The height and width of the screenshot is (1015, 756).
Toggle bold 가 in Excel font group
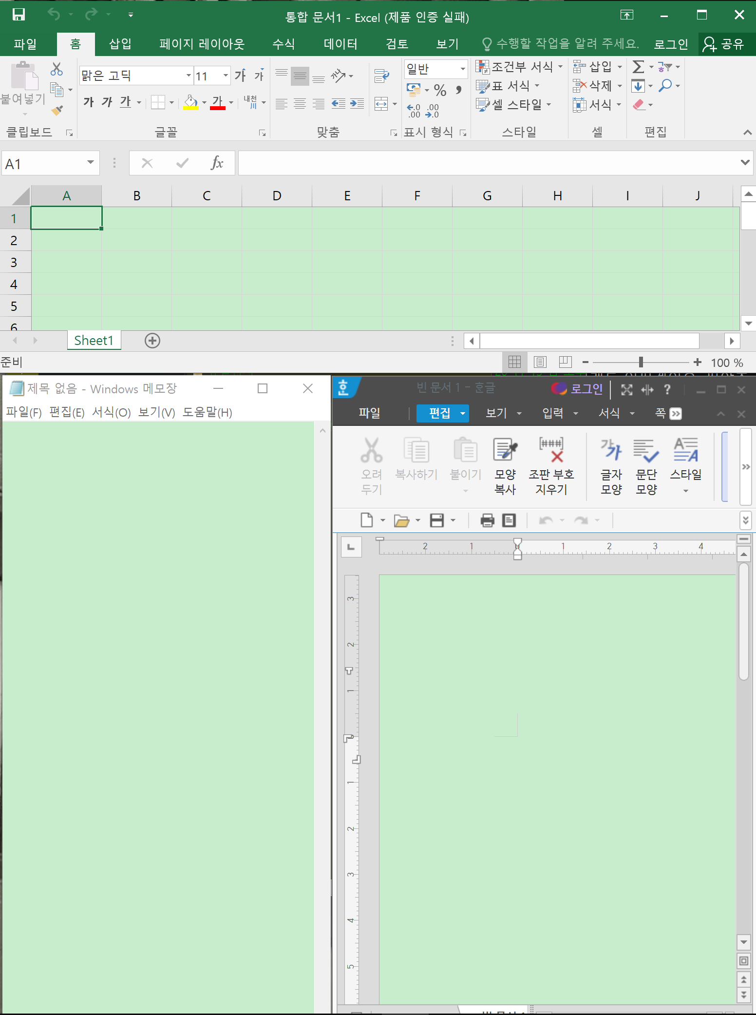click(x=88, y=102)
